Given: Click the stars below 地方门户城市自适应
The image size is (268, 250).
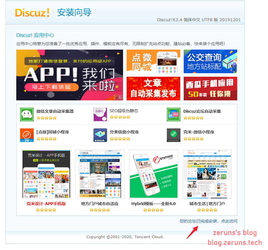Looking at the screenshot, I should pyautogui.click(x=100, y=210).
